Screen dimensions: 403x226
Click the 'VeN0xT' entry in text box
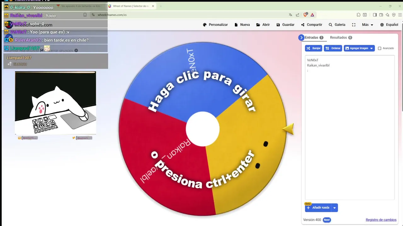coord(313,60)
